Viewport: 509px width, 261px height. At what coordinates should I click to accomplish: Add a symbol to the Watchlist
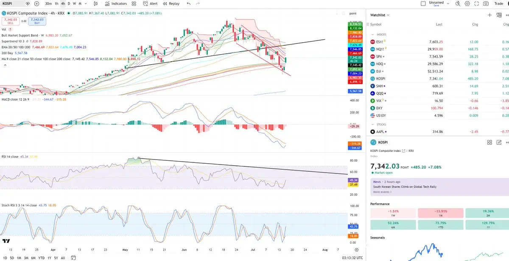tap(489, 15)
